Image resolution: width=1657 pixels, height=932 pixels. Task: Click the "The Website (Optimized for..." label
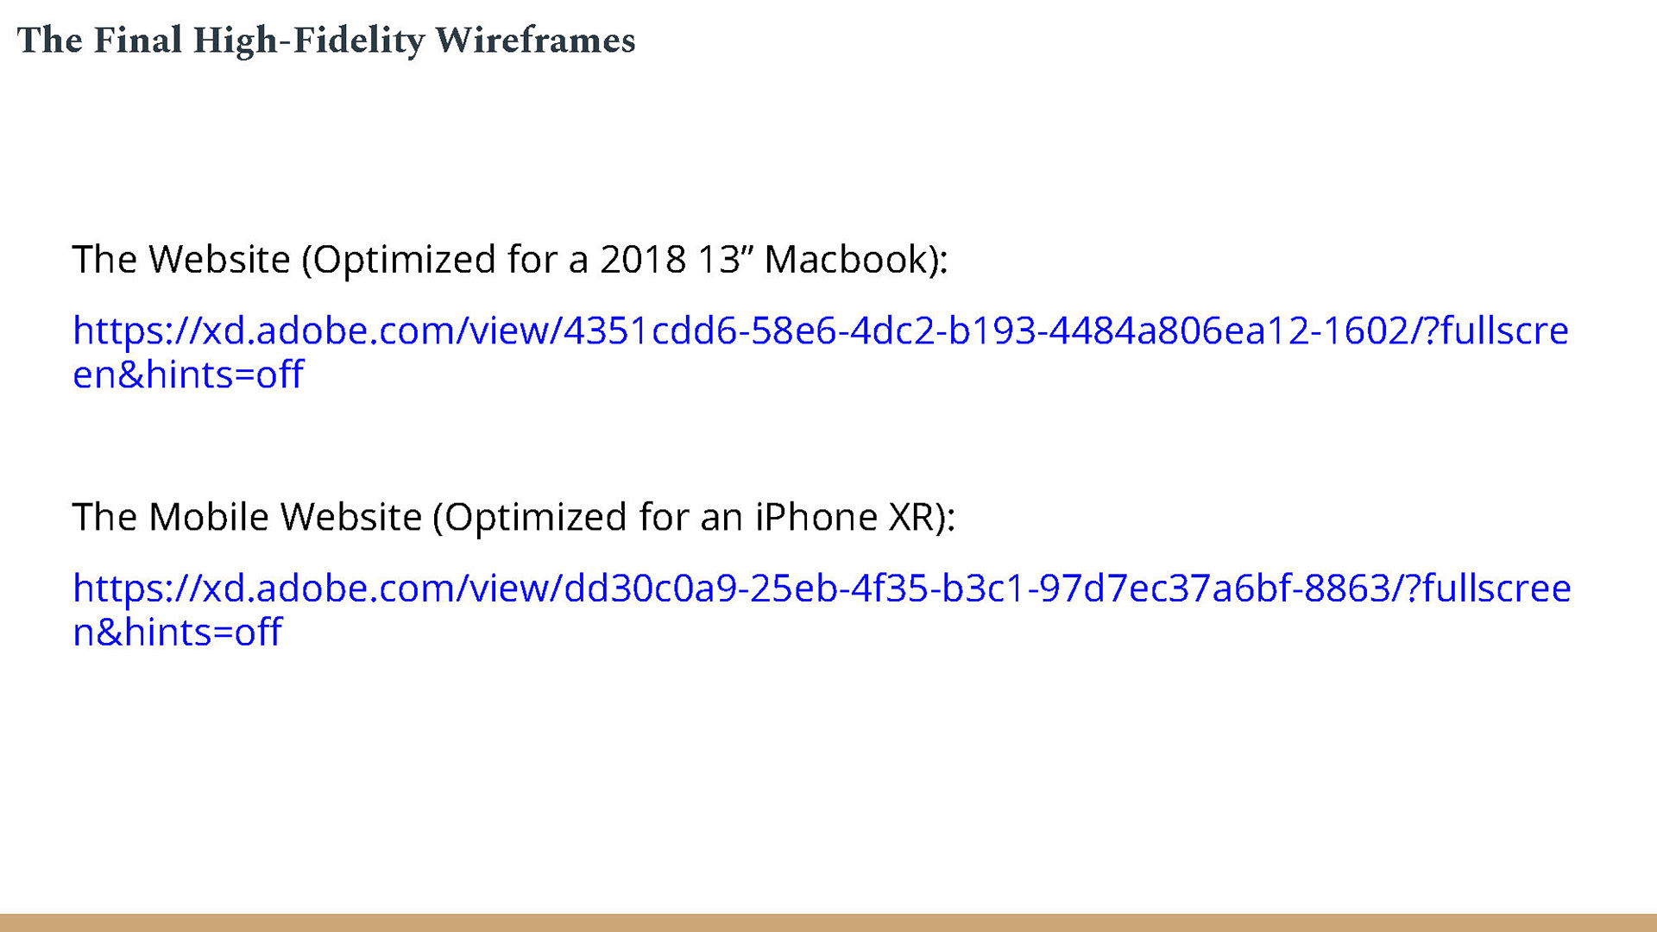pyautogui.click(x=510, y=260)
